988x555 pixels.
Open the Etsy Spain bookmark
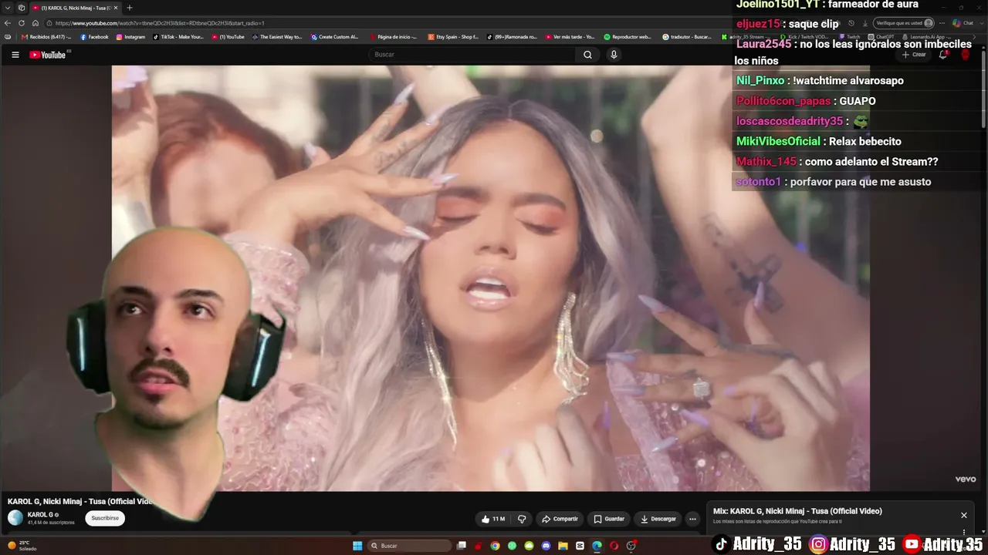pos(453,37)
